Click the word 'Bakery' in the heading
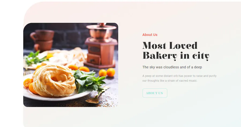Image resolution: width=241 pixels, height=127 pixels. pos(160,56)
